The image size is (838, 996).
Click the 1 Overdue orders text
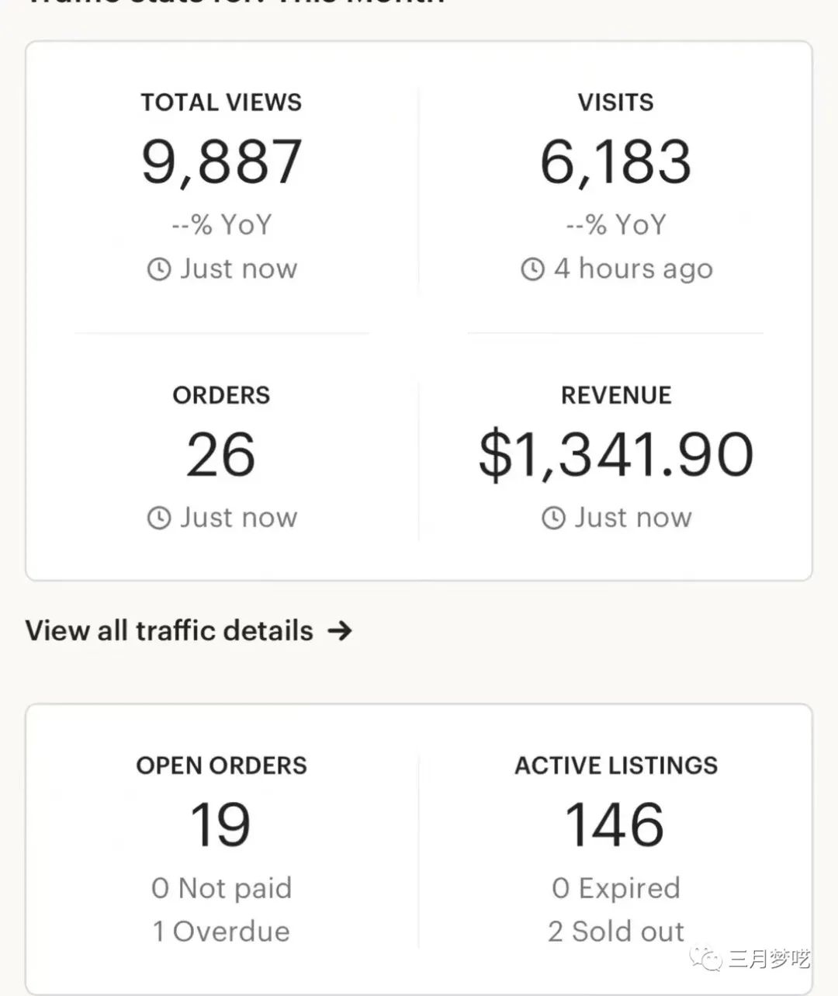[x=221, y=931]
